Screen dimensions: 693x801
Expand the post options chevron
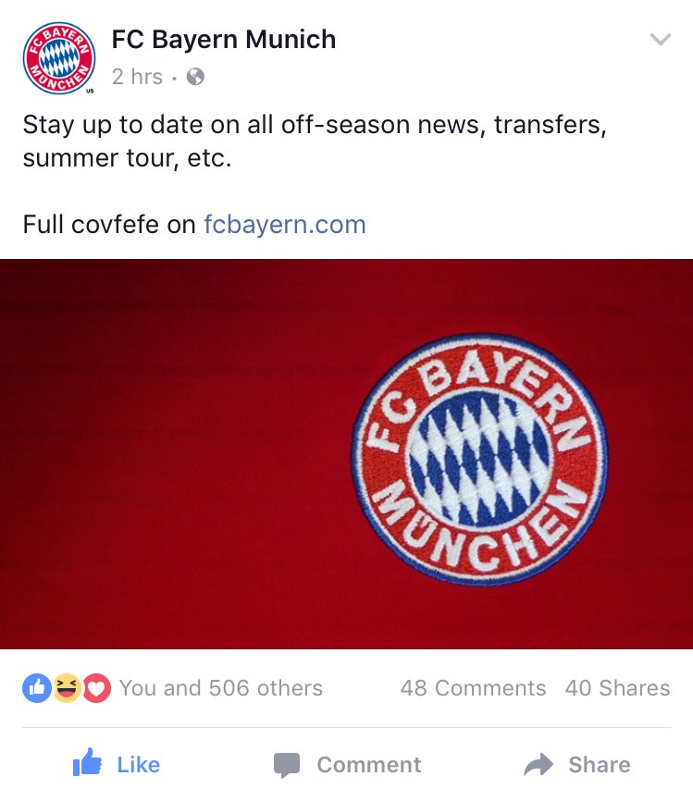point(660,40)
